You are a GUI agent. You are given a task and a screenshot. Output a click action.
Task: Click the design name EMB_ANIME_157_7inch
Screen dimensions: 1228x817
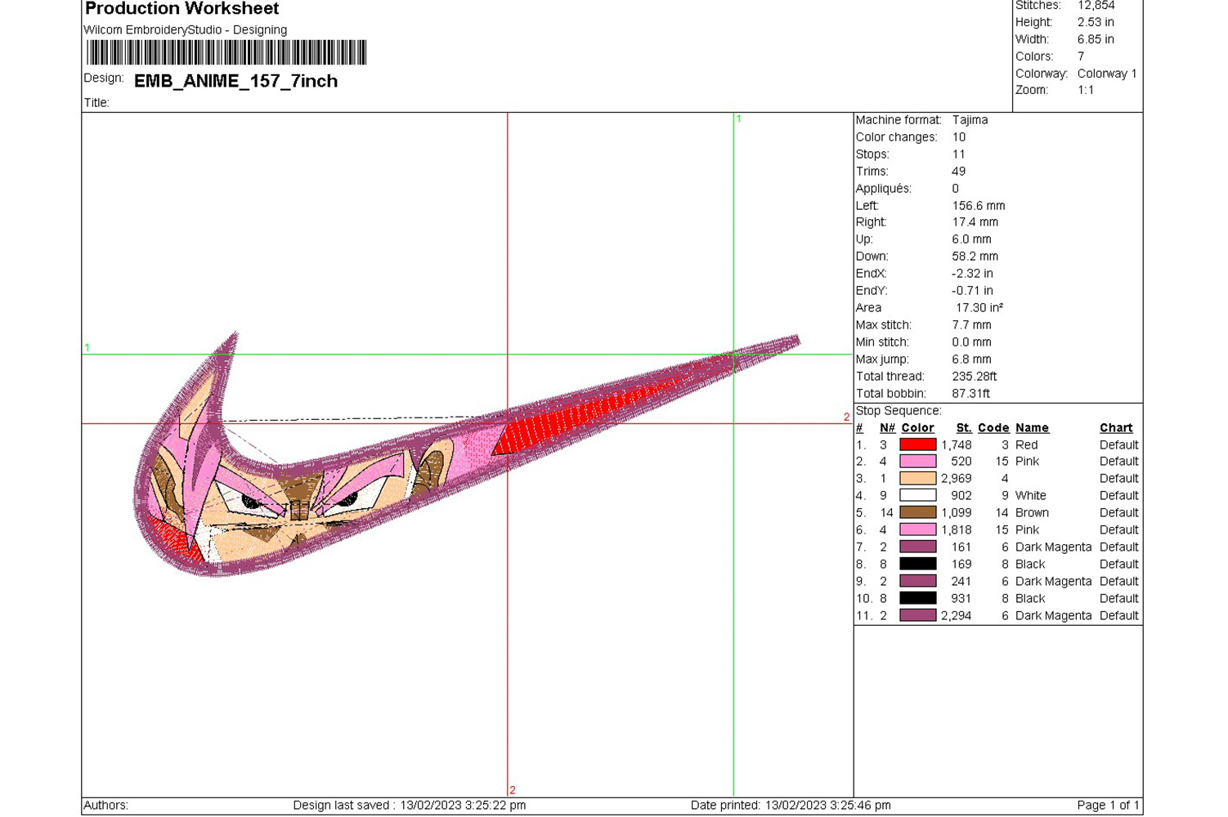point(235,81)
